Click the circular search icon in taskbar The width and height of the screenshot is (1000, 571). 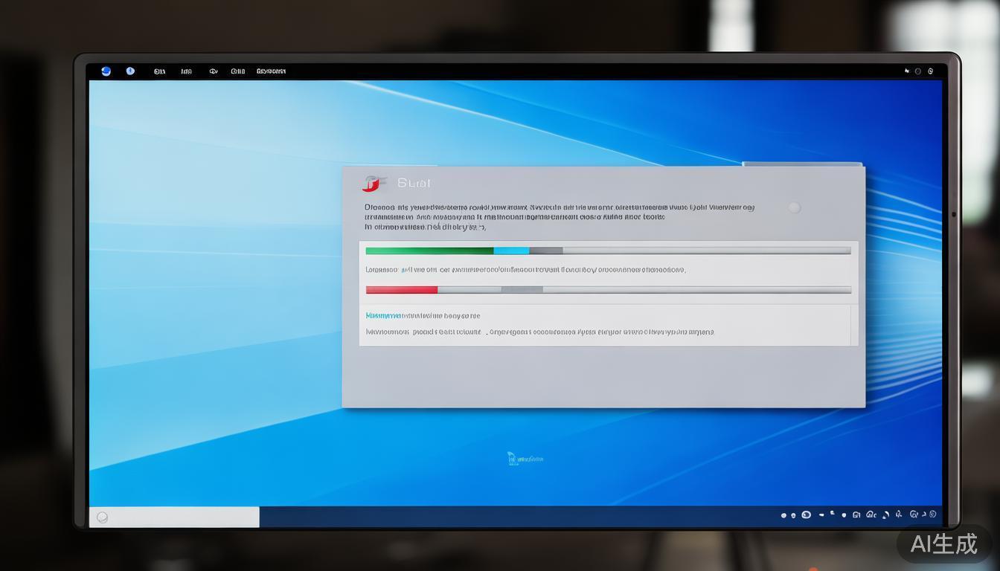pos(103,517)
